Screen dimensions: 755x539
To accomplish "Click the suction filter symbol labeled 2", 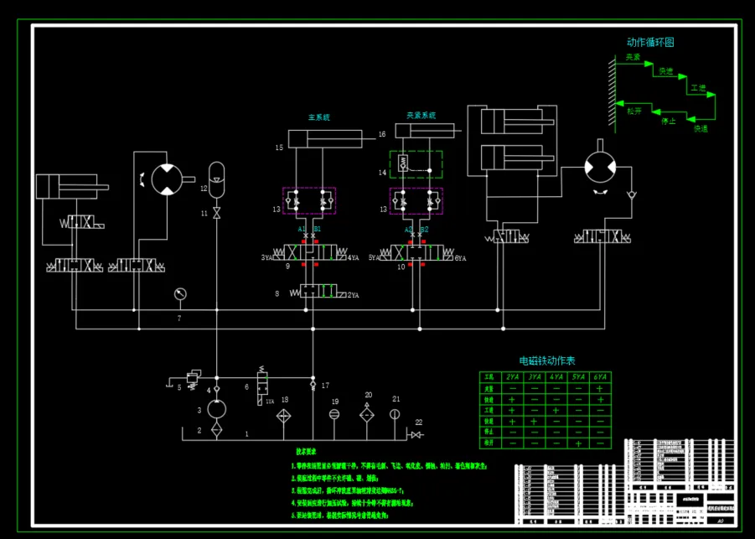I will pyautogui.click(x=217, y=430).
